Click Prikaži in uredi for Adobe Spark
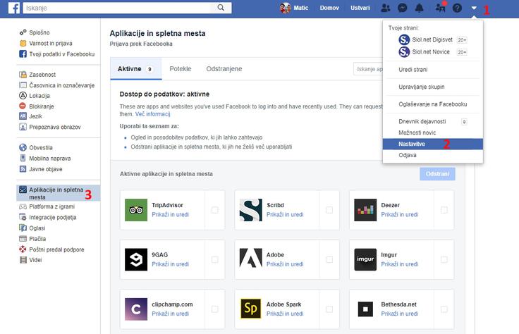Viewport: 519px width, 334px height. click(x=285, y=314)
